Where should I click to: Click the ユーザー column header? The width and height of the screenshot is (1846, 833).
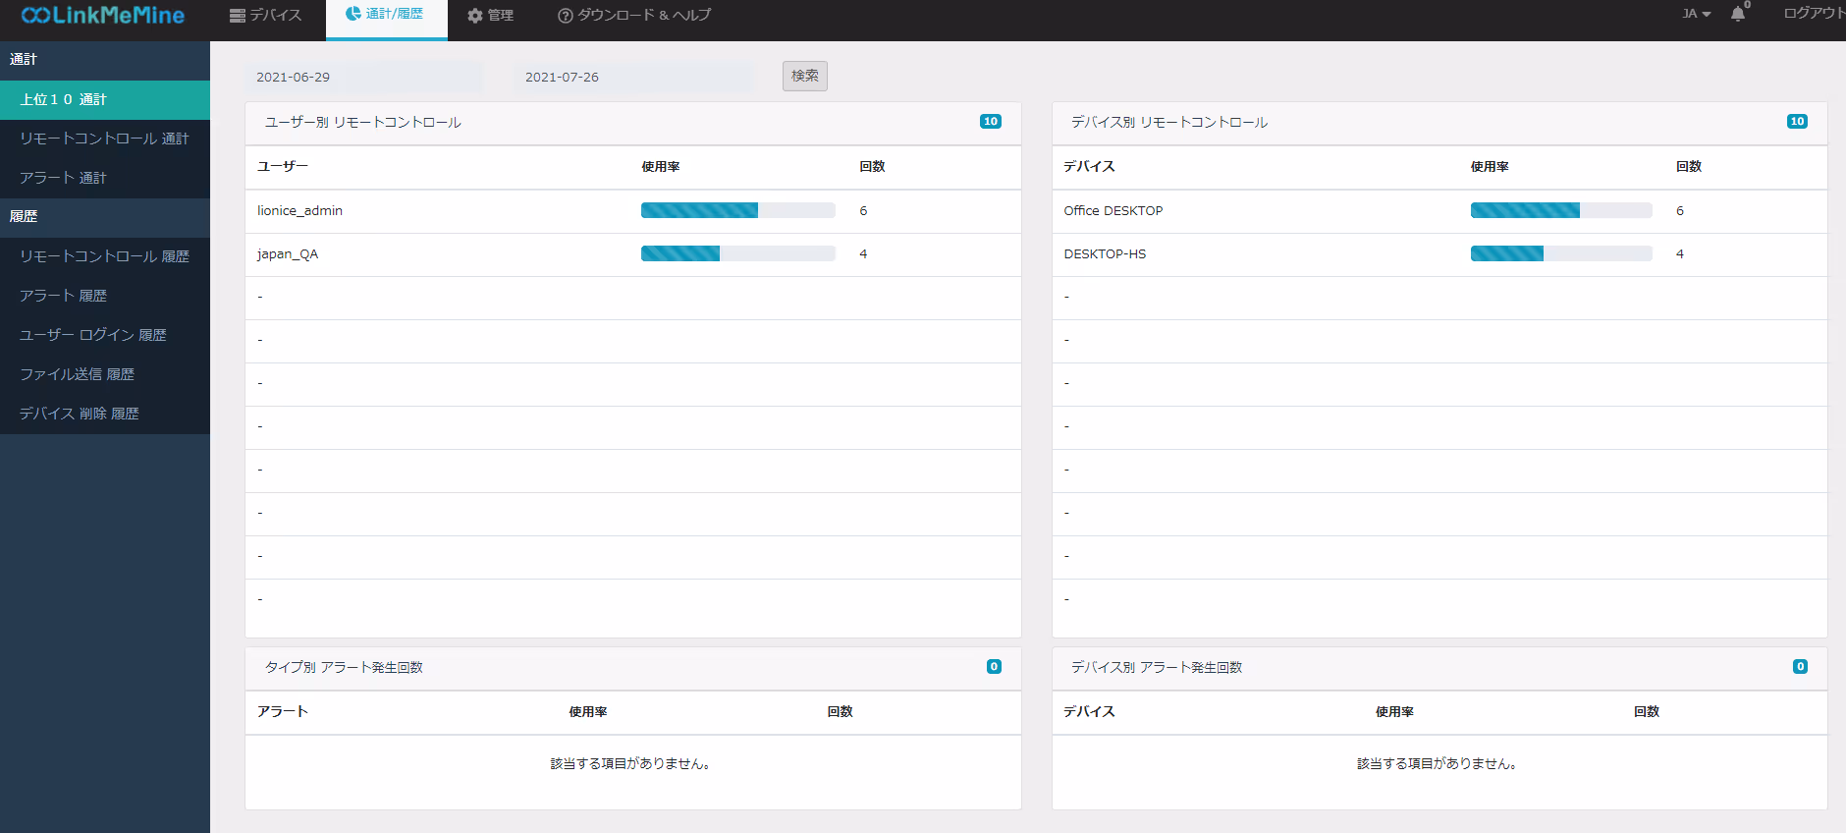283,166
